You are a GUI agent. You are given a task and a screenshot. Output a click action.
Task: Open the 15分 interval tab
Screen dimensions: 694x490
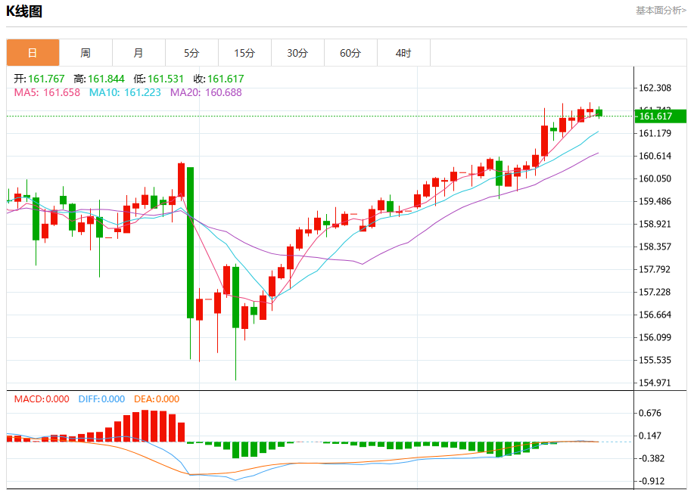click(244, 53)
